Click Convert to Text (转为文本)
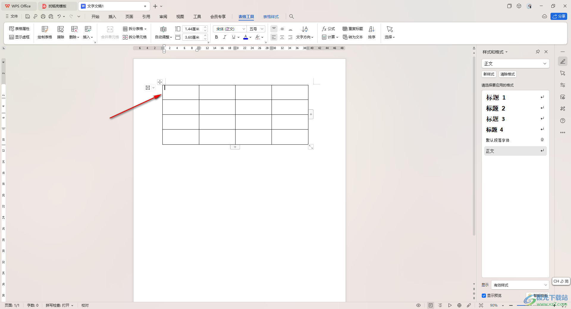This screenshot has height=309, width=571. (x=353, y=37)
